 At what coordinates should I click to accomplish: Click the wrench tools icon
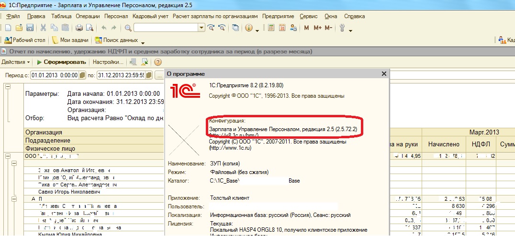tap(342, 28)
